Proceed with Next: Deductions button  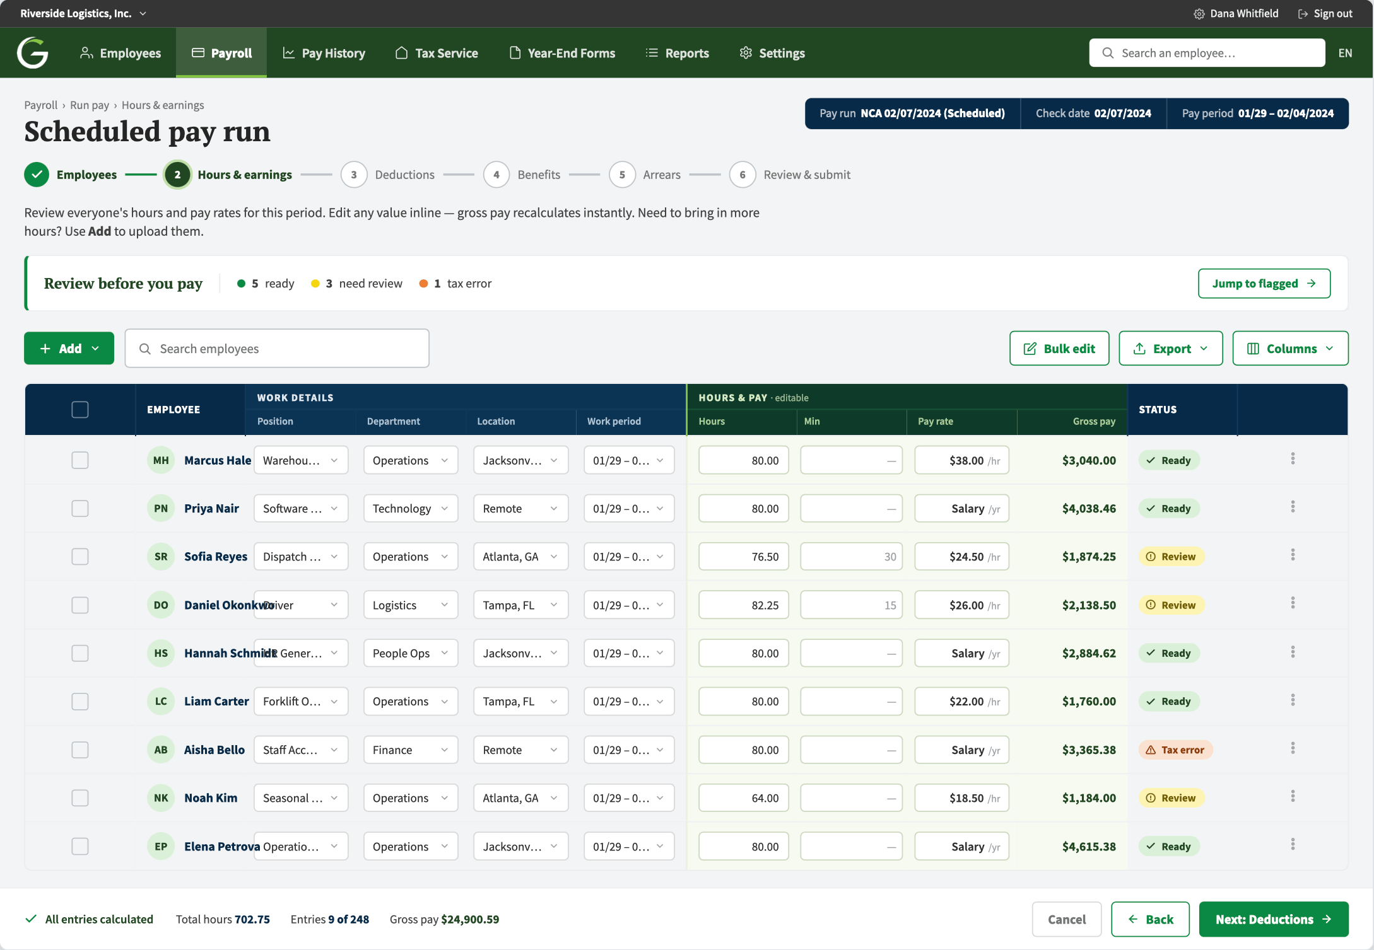pos(1274,919)
